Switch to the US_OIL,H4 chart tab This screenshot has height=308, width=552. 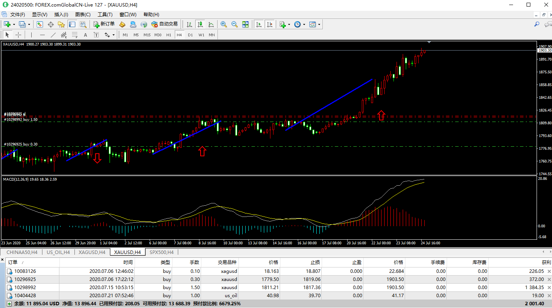point(58,252)
